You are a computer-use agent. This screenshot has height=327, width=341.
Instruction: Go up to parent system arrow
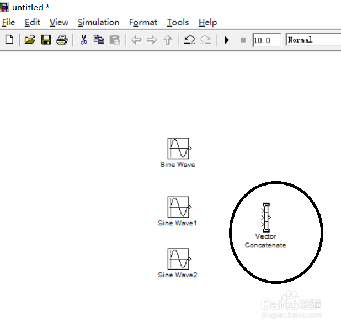coord(168,40)
